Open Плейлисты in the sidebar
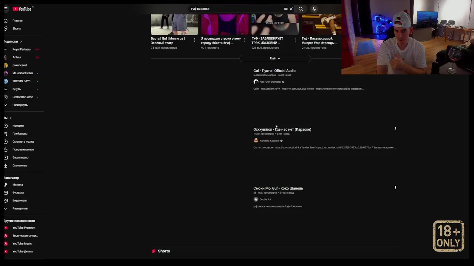474x266 pixels. pos(20,134)
